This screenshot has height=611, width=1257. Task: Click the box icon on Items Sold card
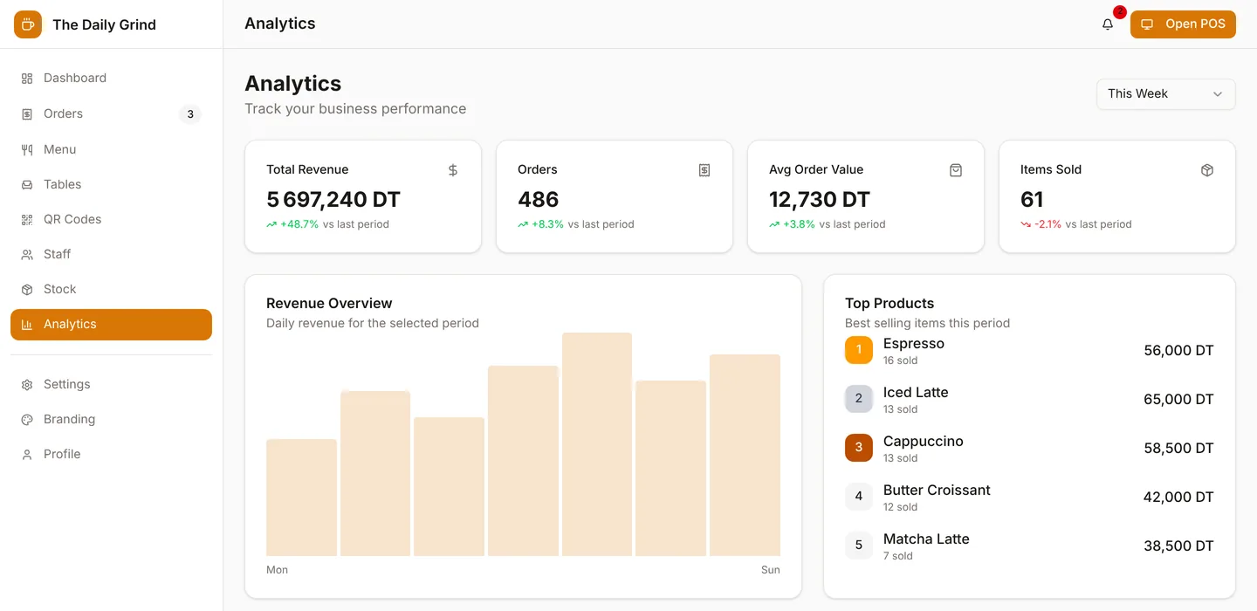click(1207, 170)
